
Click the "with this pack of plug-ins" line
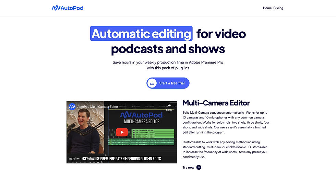[168, 68]
